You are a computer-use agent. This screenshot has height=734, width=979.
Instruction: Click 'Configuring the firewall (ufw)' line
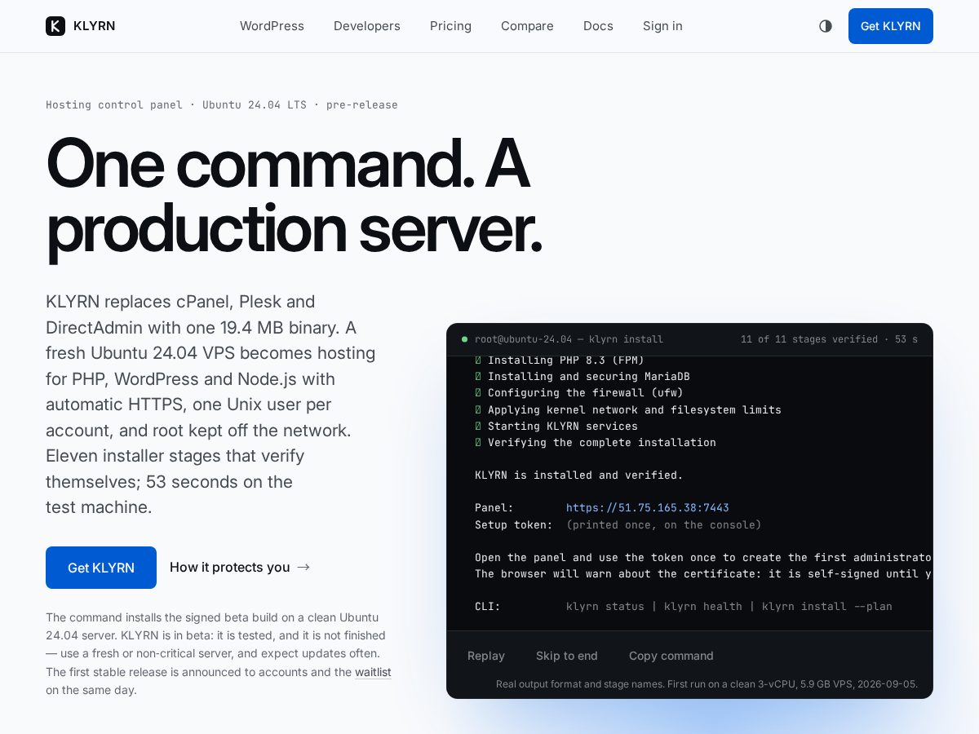click(x=586, y=393)
